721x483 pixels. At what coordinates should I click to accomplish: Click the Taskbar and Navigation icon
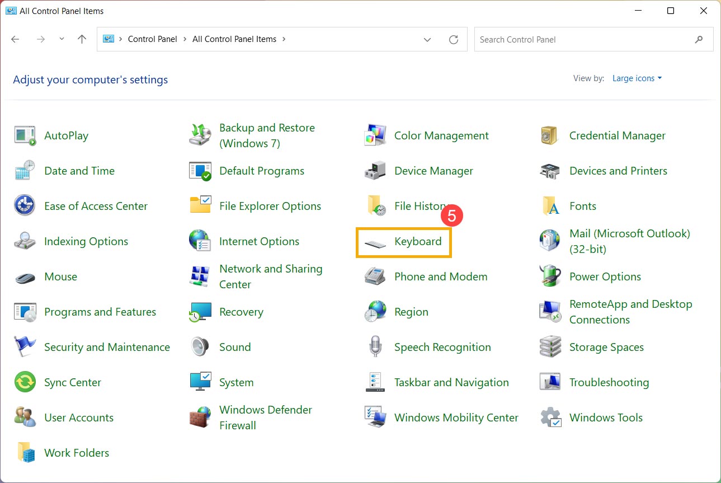375,382
